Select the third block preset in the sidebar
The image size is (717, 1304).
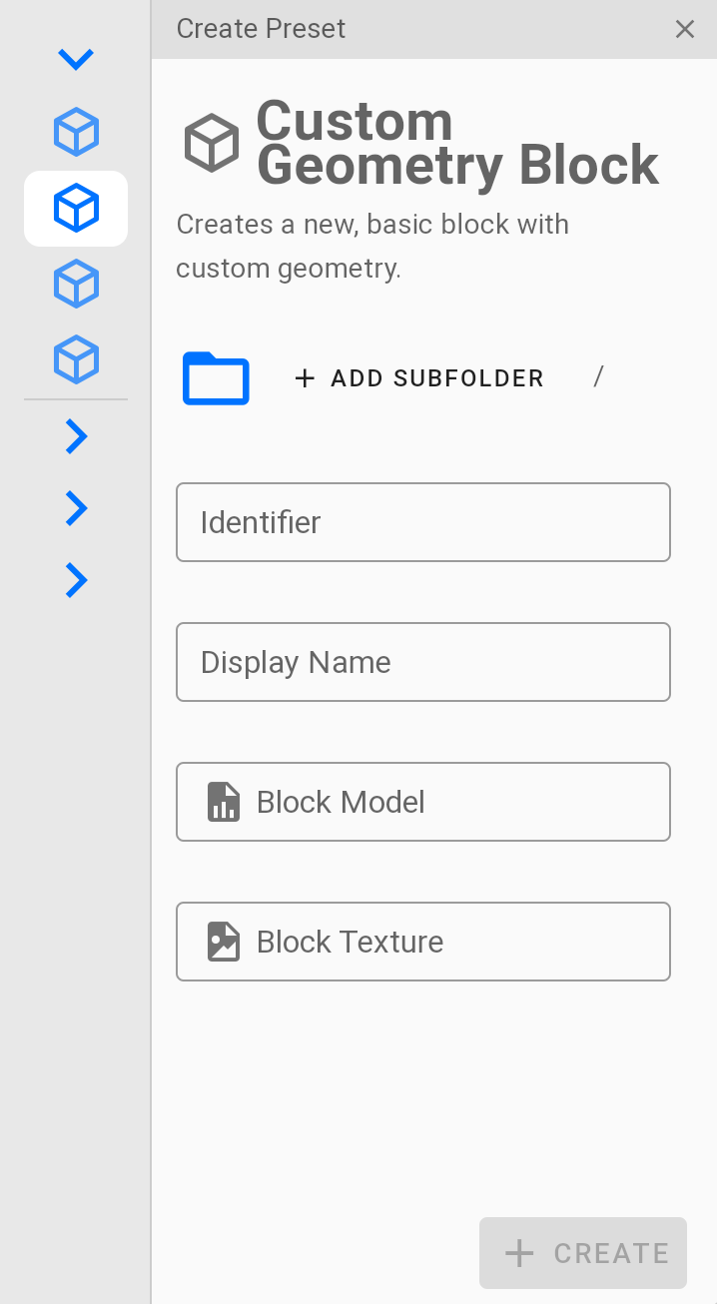tap(76, 284)
